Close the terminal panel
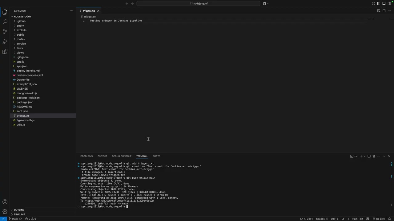The width and height of the screenshot is (394, 221). pos(389,156)
